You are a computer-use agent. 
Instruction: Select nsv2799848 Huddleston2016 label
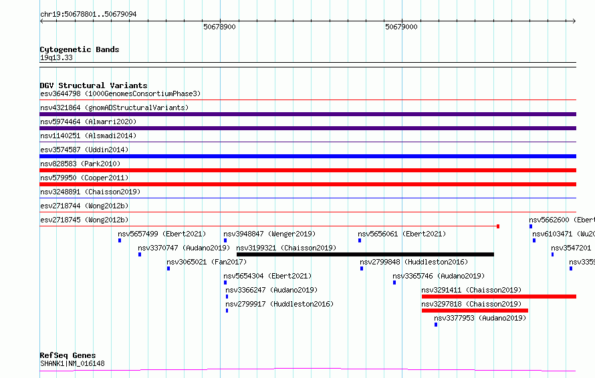point(414,262)
